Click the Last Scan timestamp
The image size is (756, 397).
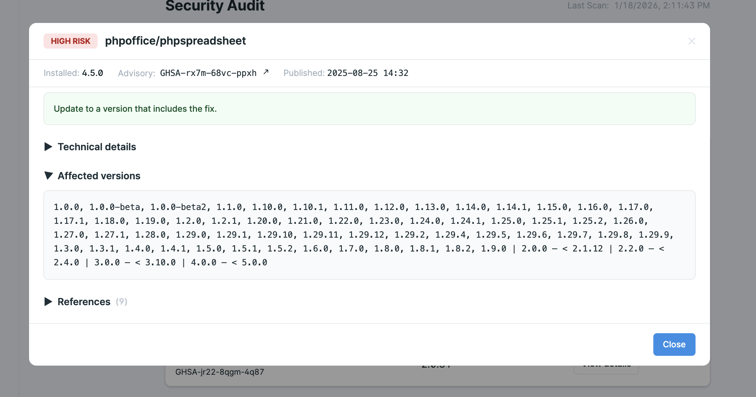click(662, 5)
